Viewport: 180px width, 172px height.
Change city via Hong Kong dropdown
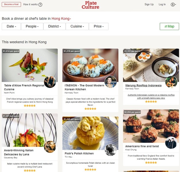(x=61, y=19)
